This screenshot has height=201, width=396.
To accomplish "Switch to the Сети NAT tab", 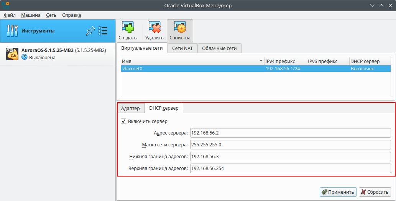I will 182,48.
